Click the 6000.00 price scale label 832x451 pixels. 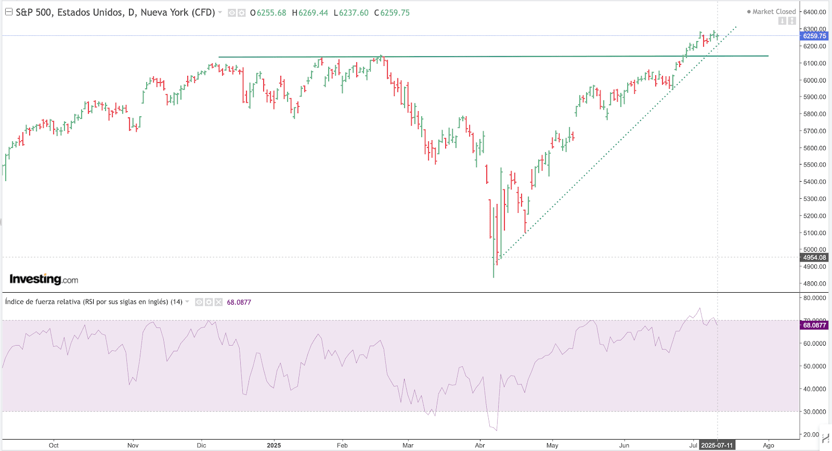pos(814,80)
